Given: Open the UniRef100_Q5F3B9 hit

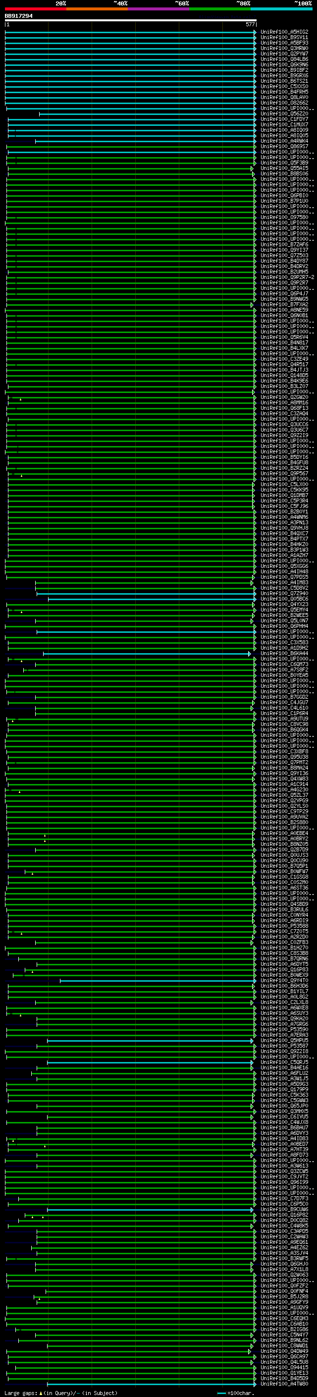Looking at the screenshot, I should click(x=284, y=163).
